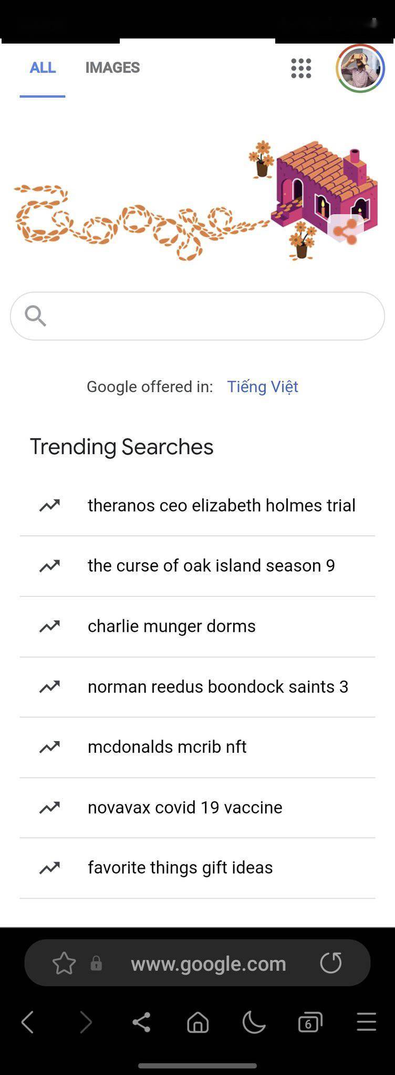Tap the Google account profile picture
This screenshot has height=1075, width=395.
click(x=360, y=68)
